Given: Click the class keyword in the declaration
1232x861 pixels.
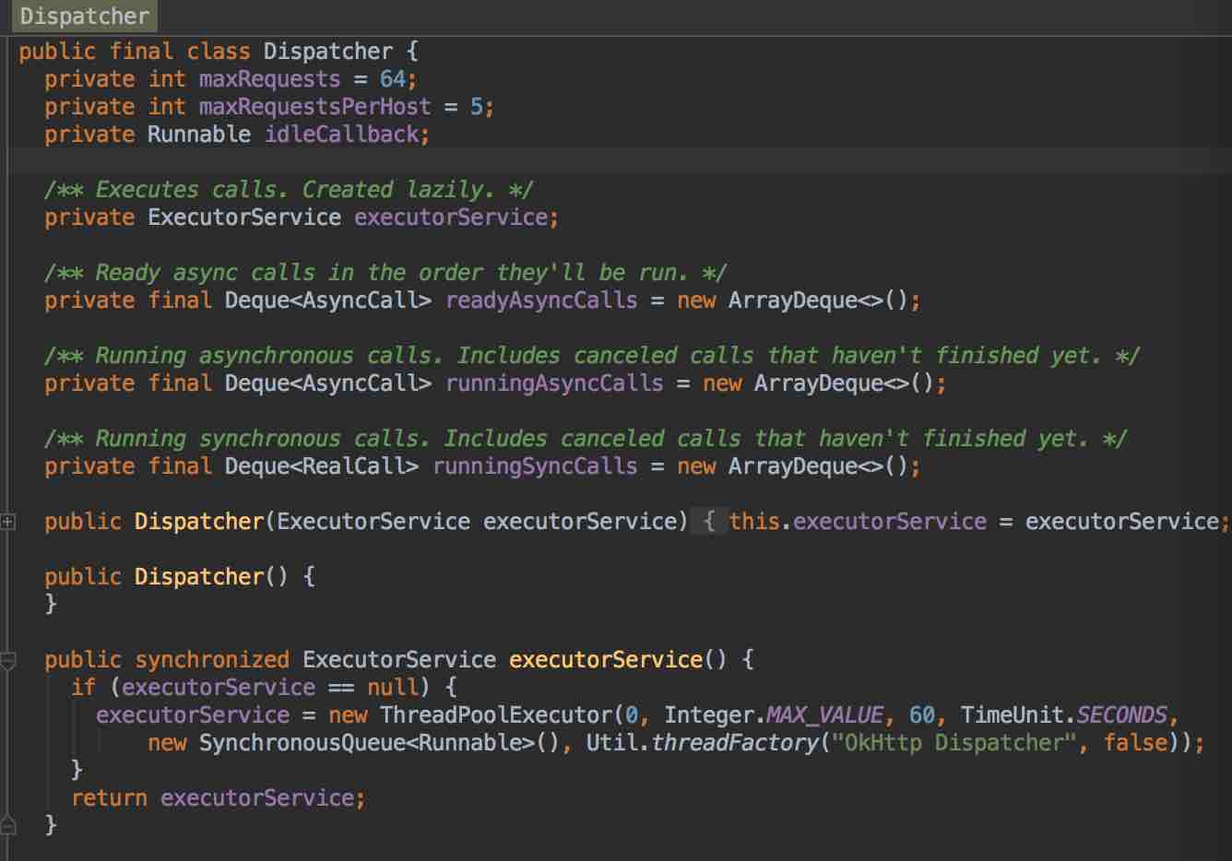Looking at the screenshot, I should (219, 52).
